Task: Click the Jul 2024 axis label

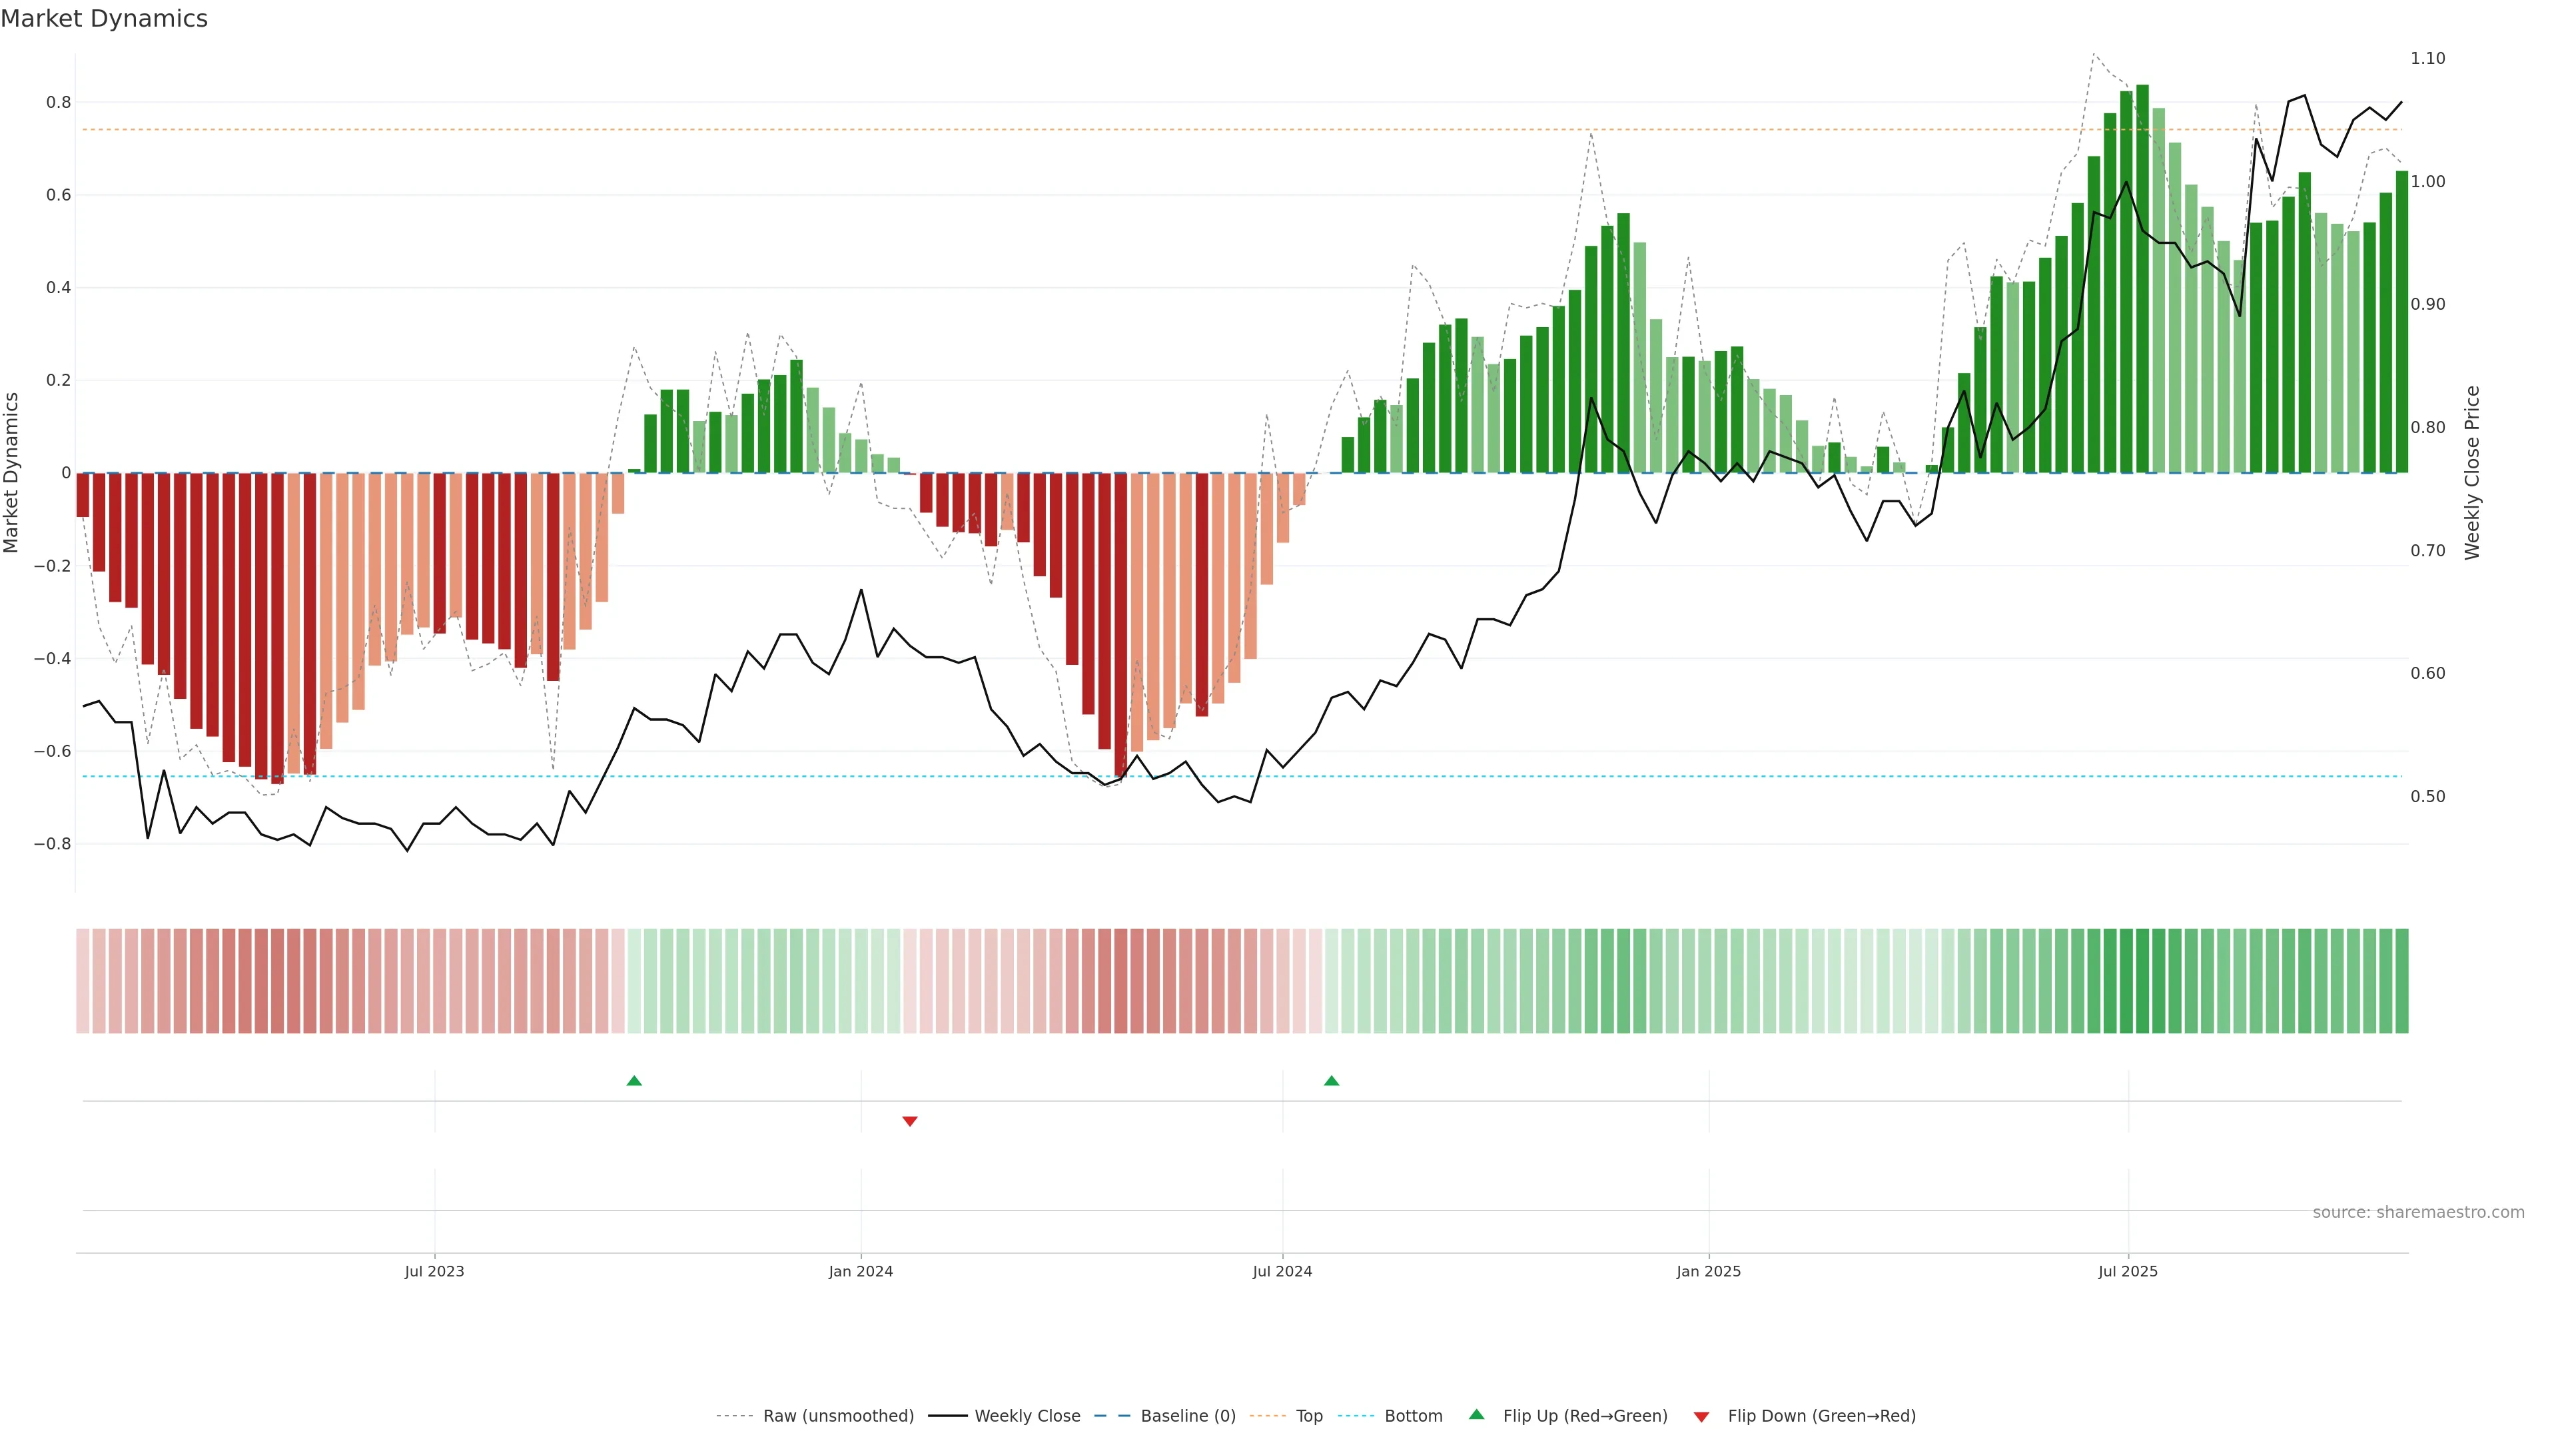Action: pyautogui.click(x=1282, y=1271)
